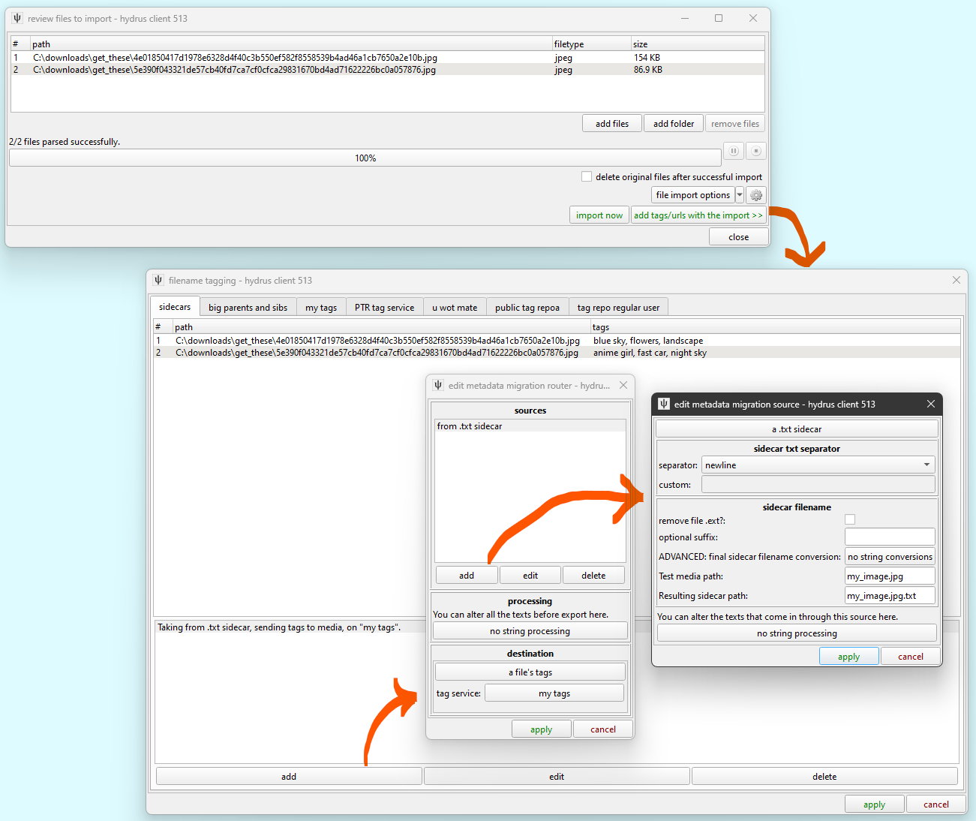This screenshot has width=976, height=821.
Task: Click the size column header
Action: (x=698, y=44)
